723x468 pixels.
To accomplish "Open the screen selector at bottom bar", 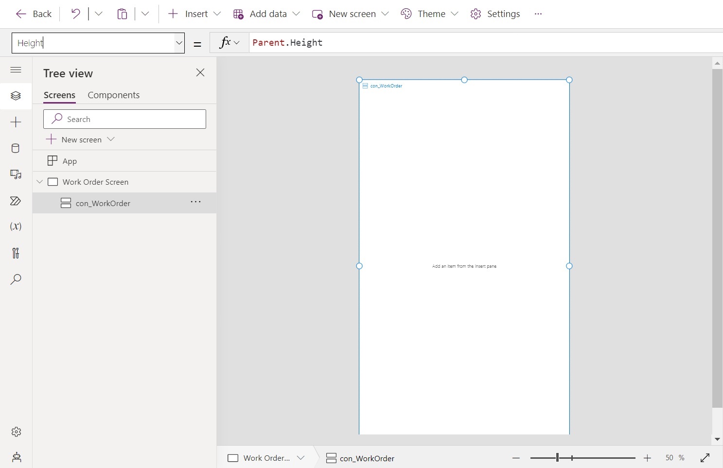I will 266,457.
